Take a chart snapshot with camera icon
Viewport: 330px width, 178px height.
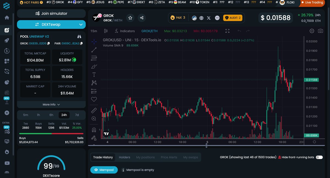tap(320, 31)
